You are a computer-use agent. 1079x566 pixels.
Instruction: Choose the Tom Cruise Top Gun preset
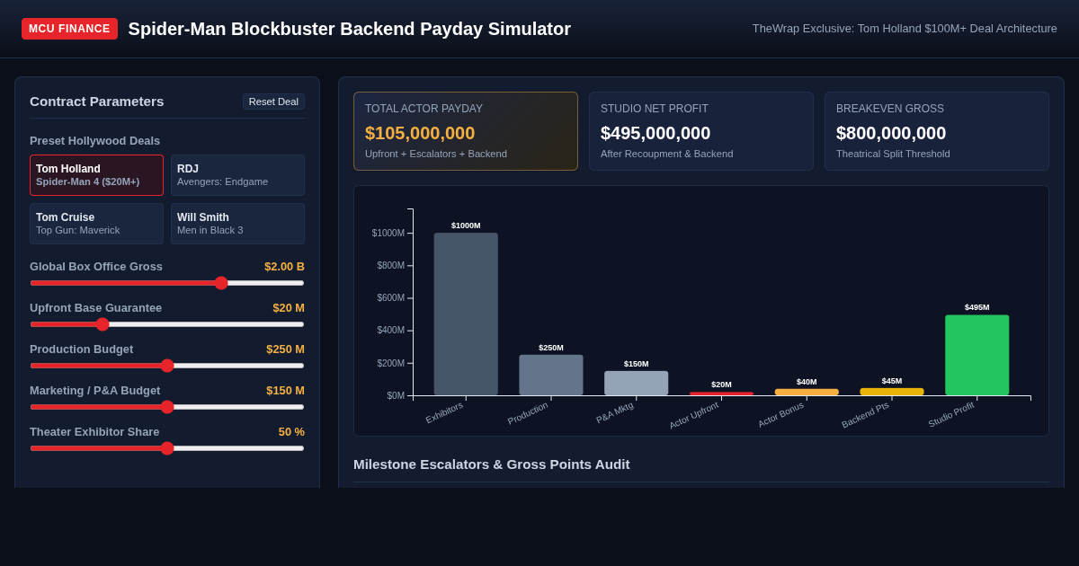(96, 224)
